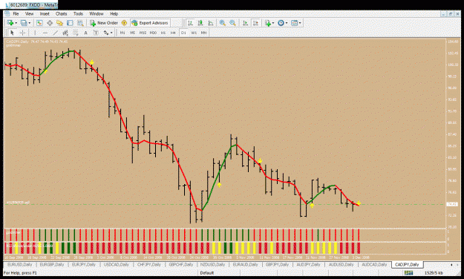The height and width of the screenshot is (279, 464).
Task: Open the Data Window icon
Action: (50, 23)
